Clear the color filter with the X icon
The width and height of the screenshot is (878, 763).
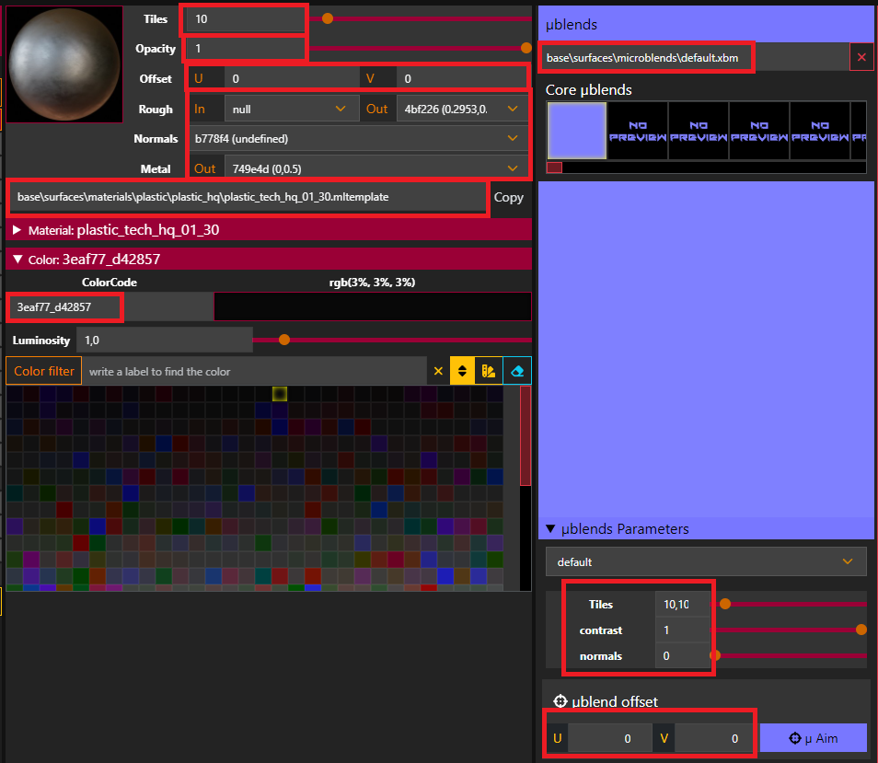(438, 371)
